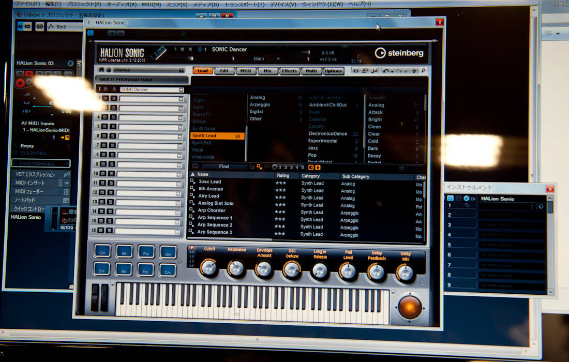
Task: Click the P icon at the toolbar's right end
Action: tap(423, 71)
